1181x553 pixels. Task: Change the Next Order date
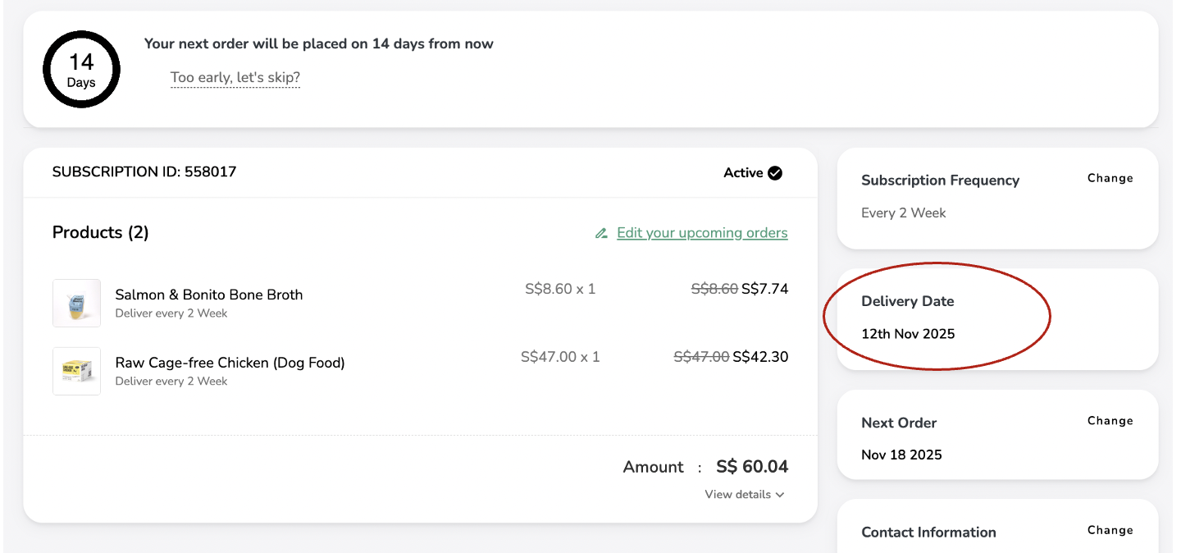[x=1110, y=421]
